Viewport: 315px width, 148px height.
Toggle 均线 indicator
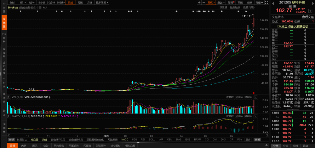tap(45, 140)
